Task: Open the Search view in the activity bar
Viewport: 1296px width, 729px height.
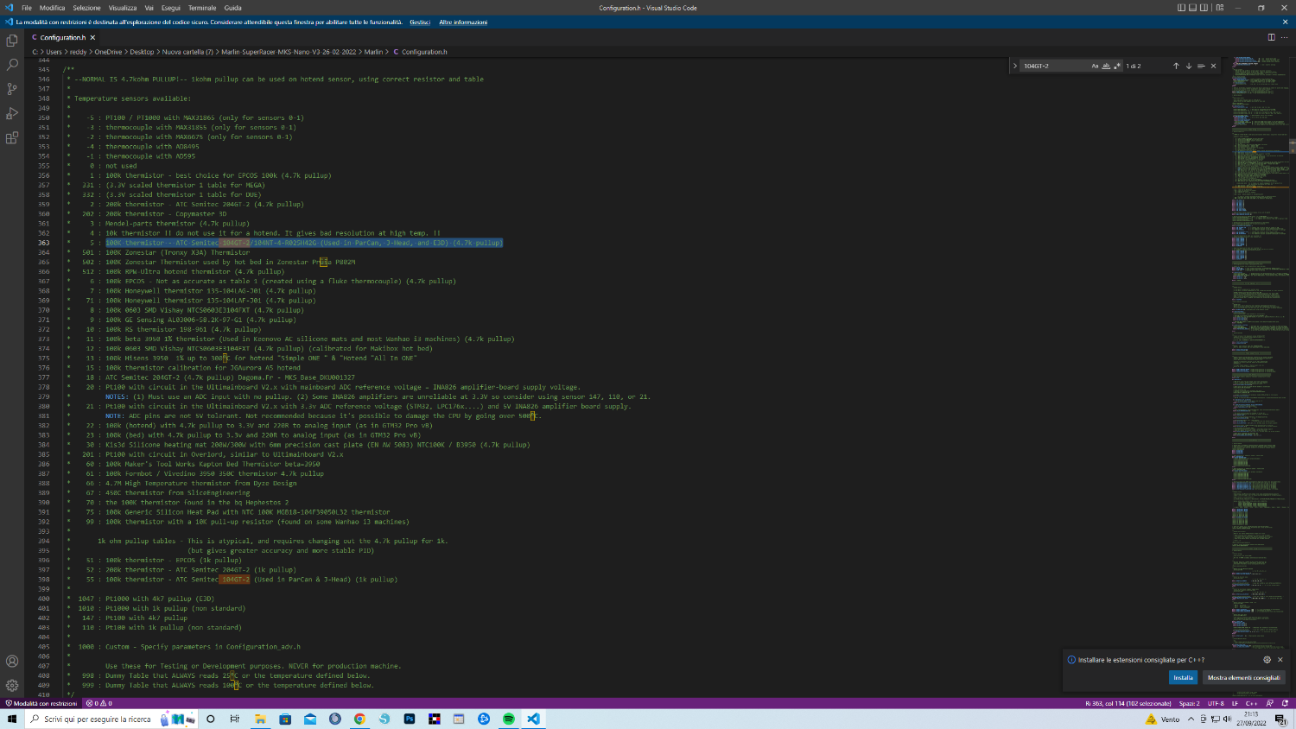Action: [x=12, y=65]
